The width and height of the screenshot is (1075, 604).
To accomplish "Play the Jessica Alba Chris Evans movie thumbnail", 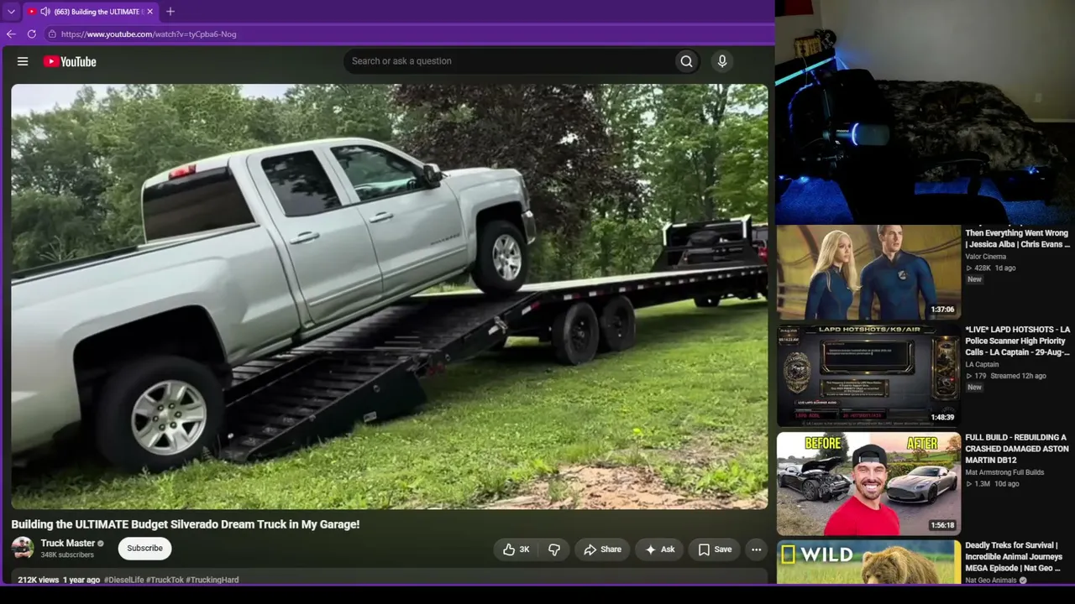I will [868, 272].
